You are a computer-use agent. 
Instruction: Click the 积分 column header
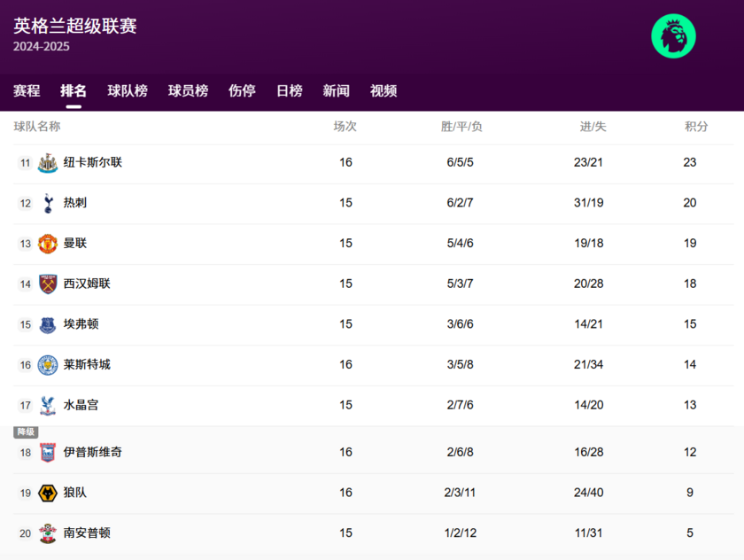[x=696, y=127]
